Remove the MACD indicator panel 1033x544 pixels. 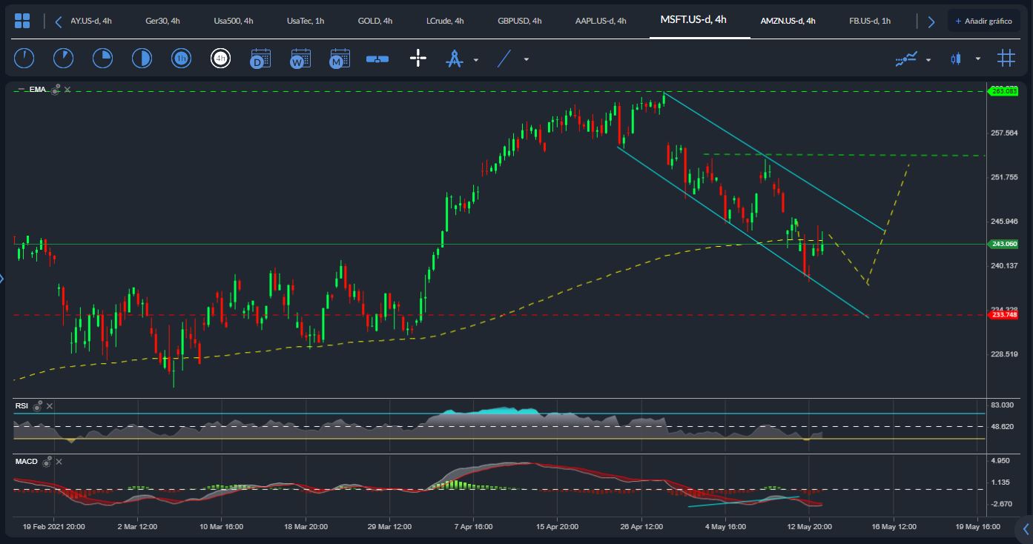point(59,462)
